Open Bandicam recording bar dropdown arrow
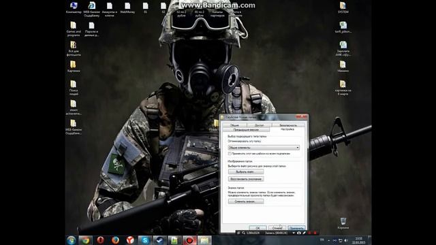 [x=294, y=233]
